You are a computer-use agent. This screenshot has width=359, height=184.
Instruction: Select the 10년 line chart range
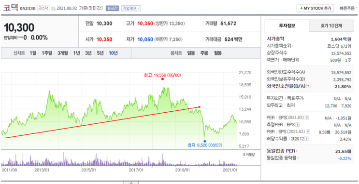coord(113,53)
